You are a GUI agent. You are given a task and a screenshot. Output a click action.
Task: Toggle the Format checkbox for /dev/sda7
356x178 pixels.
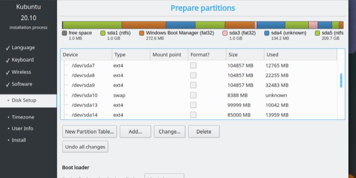point(193,65)
